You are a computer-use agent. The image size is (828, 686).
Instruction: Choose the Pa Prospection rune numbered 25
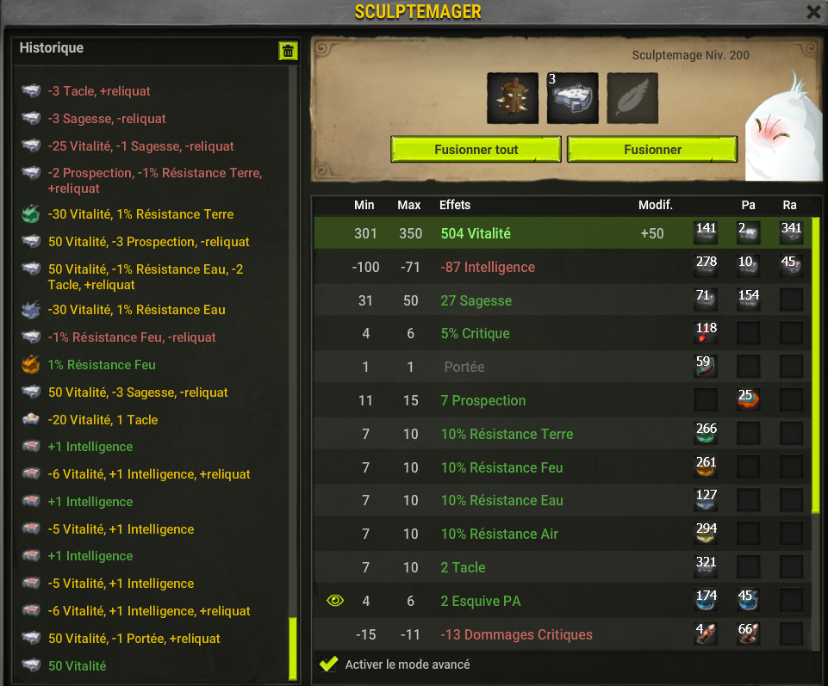tap(748, 400)
